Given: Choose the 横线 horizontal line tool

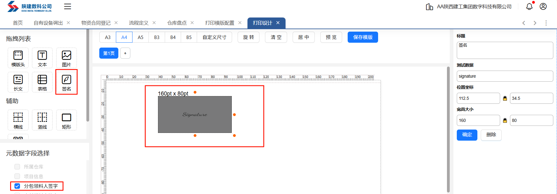Looking at the screenshot, I should [x=18, y=120].
